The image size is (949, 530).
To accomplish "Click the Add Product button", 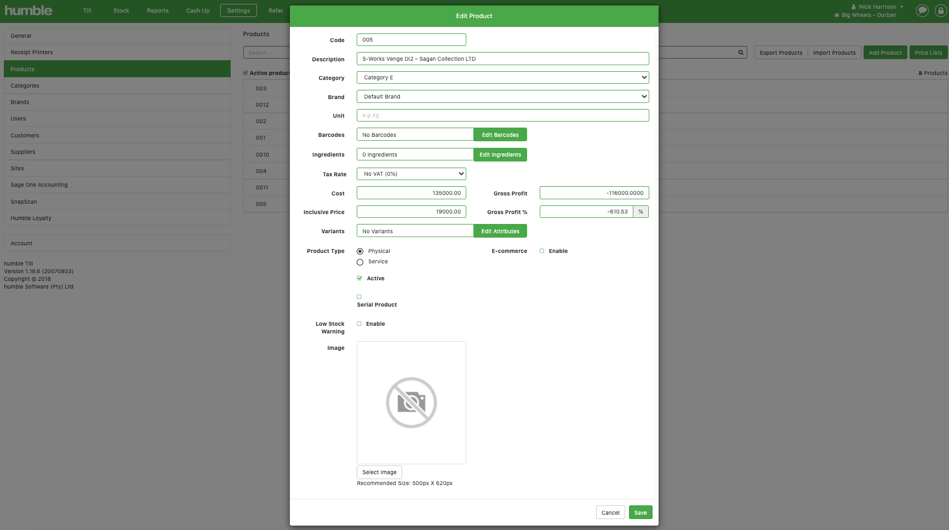I will [885, 53].
